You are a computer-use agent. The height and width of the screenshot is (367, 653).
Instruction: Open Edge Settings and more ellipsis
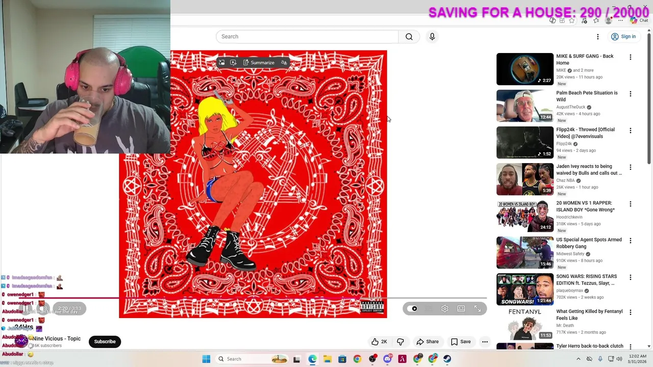point(621,20)
